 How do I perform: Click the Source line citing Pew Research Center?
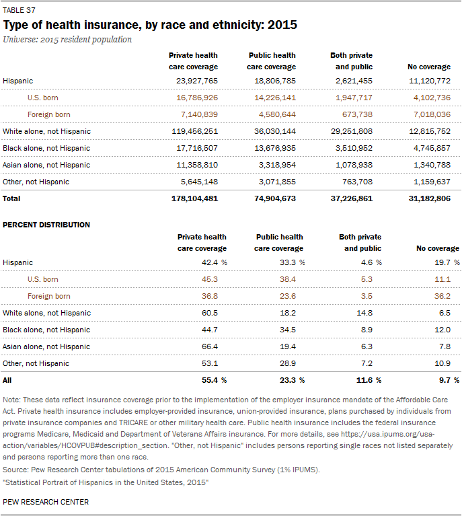161,470
